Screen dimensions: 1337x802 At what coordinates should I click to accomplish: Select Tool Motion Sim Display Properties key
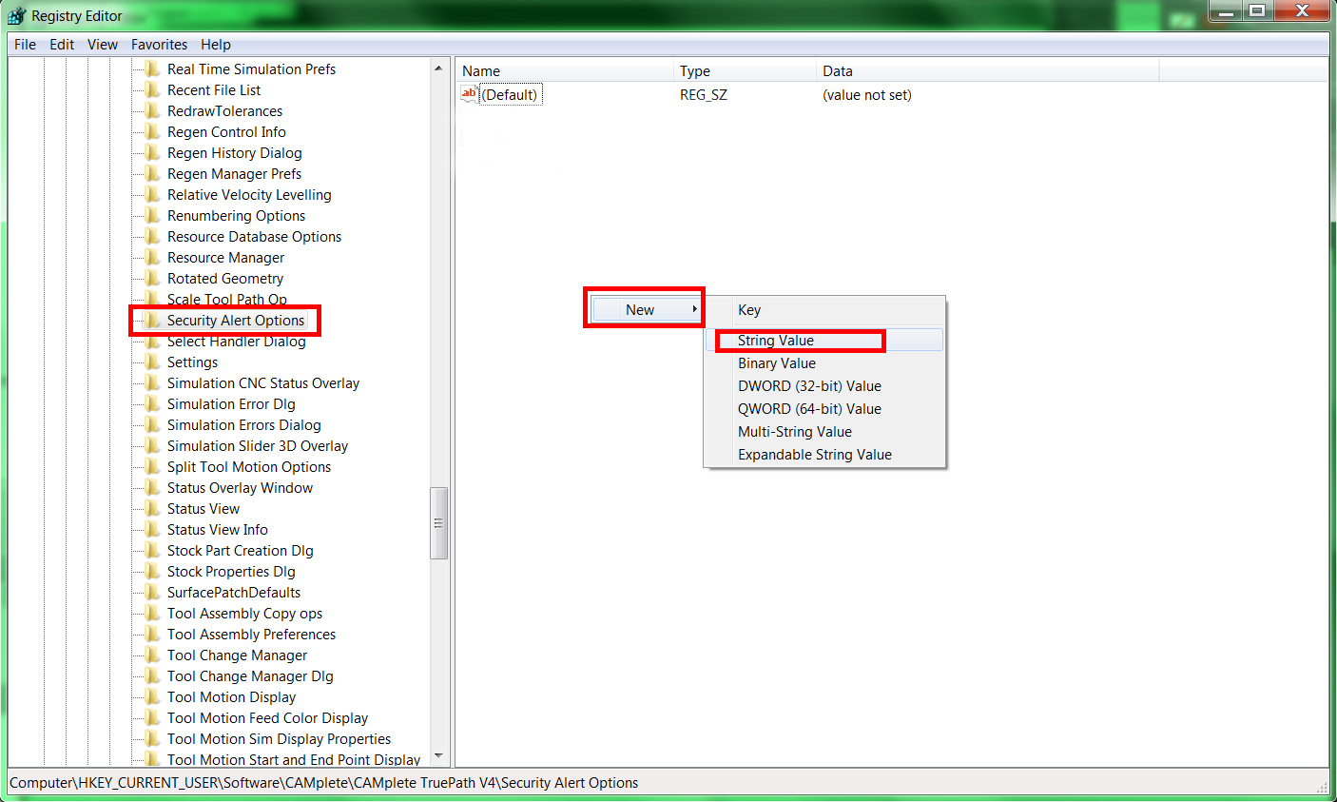click(x=279, y=739)
